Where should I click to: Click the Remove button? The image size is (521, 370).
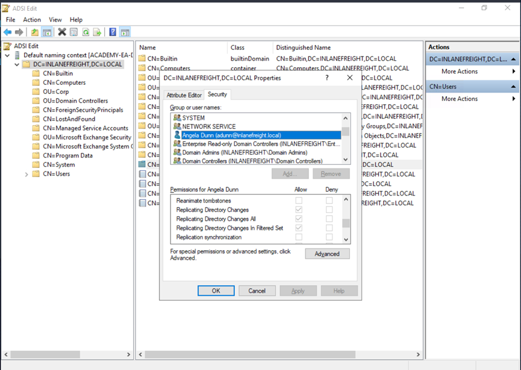(331, 173)
